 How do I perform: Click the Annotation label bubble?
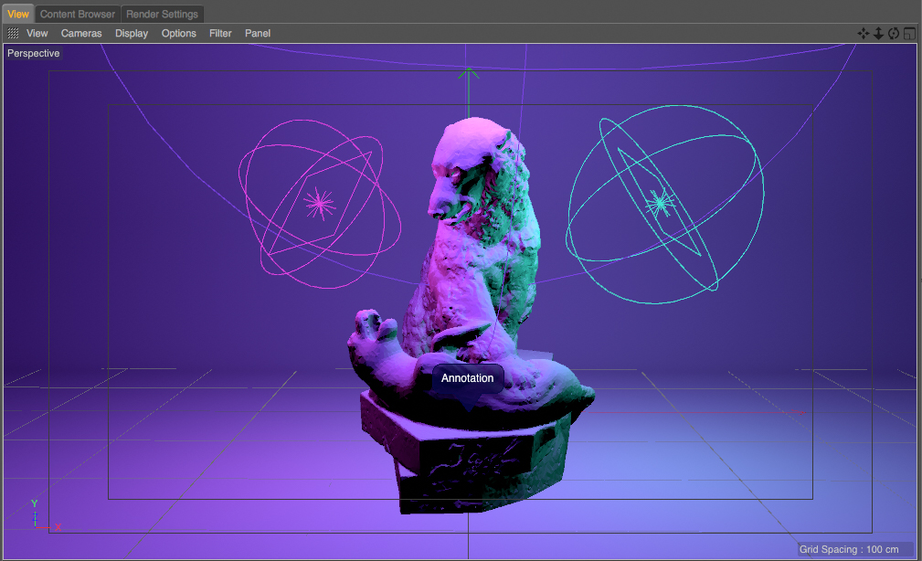point(467,378)
